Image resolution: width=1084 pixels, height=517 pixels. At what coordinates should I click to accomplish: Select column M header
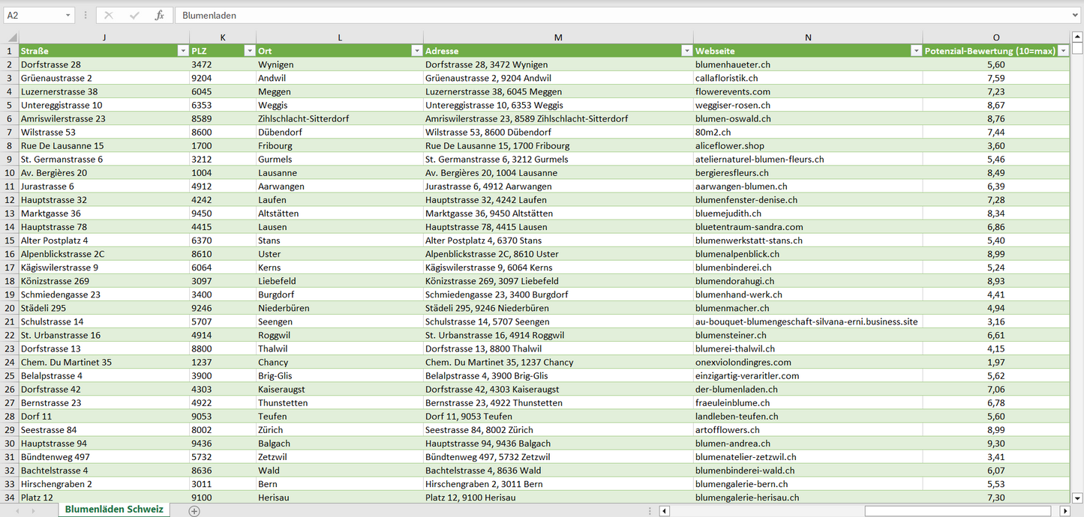[x=557, y=37]
